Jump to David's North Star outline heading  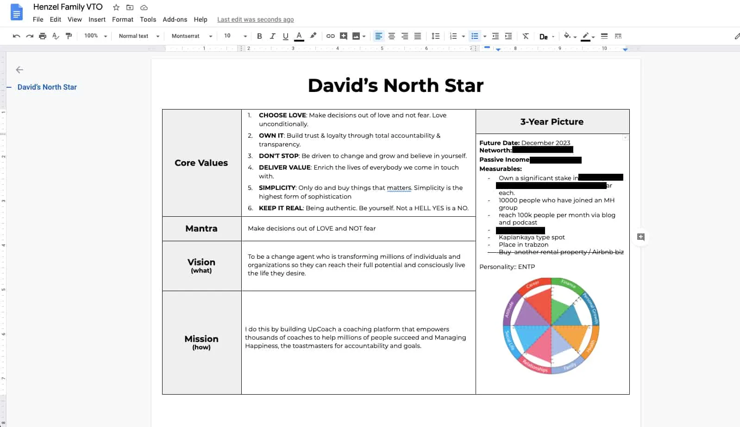[47, 87]
